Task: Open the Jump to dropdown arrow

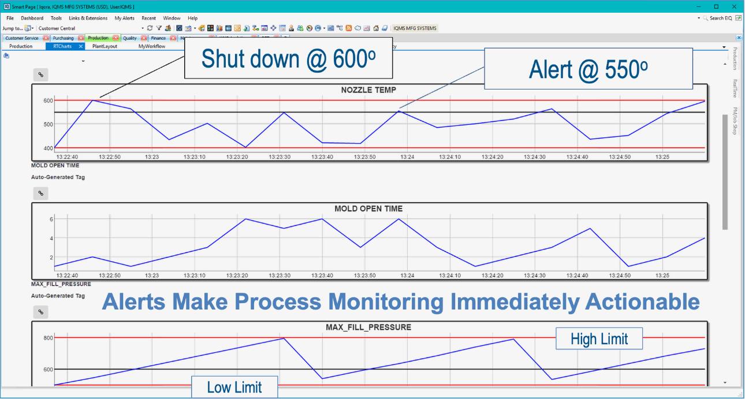Action: [33, 28]
